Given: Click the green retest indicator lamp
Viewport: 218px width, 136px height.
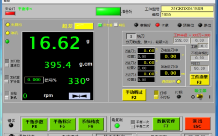Looking at the screenshot, I should [x=117, y=126].
